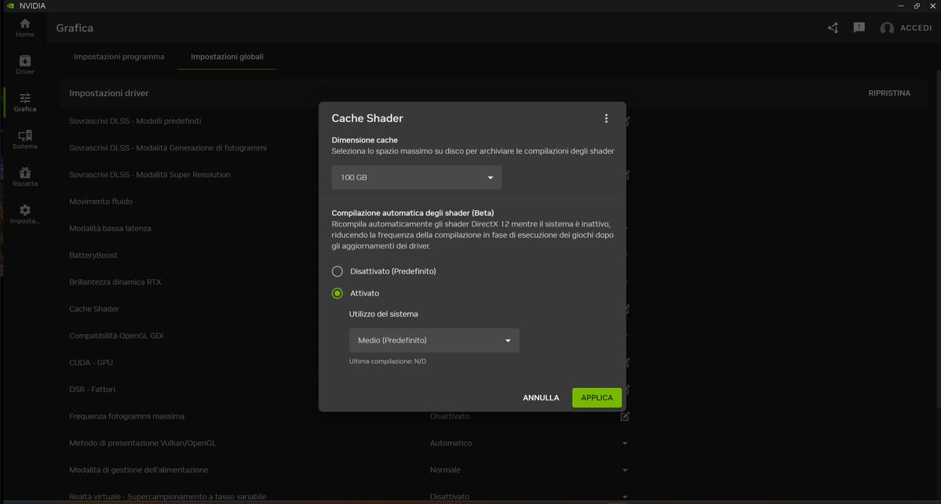The image size is (941, 504).
Task: Open the Home section in sidebar
Action: [24, 27]
